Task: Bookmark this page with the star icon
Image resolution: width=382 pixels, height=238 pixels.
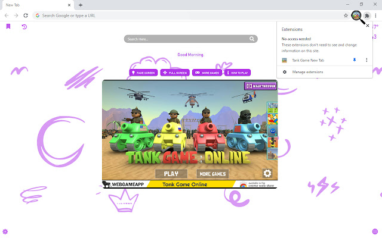Action: tap(346, 15)
